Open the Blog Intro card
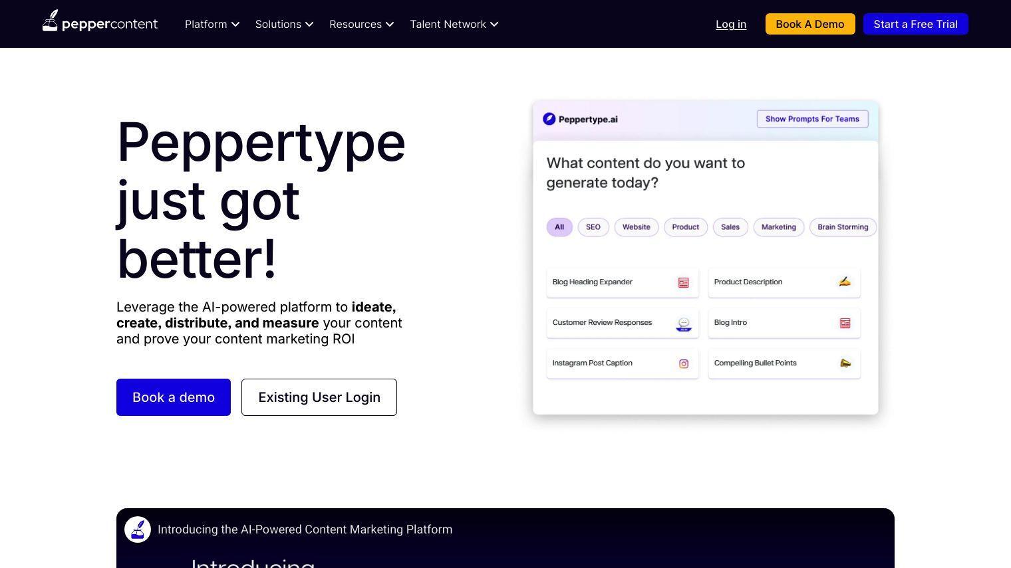 784,323
